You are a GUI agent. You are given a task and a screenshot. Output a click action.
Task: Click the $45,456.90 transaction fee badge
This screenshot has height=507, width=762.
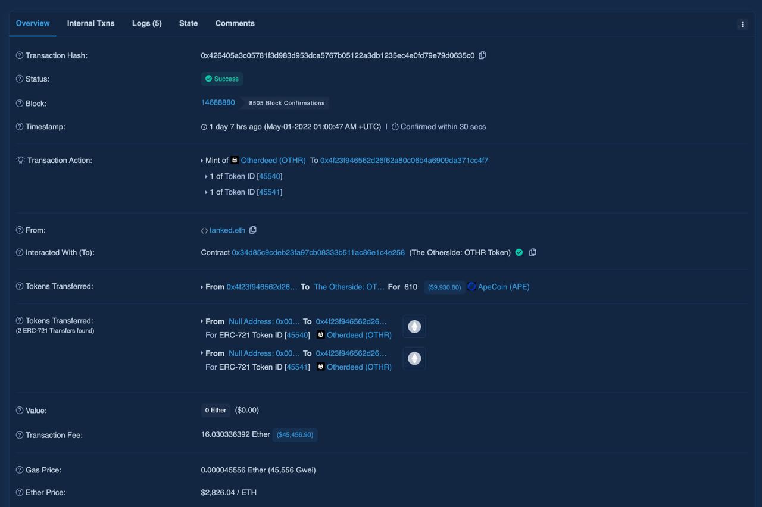tap(295, 435)
